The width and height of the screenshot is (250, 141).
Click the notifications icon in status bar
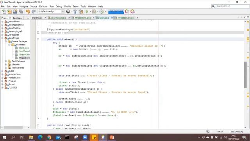coord(207,132)
